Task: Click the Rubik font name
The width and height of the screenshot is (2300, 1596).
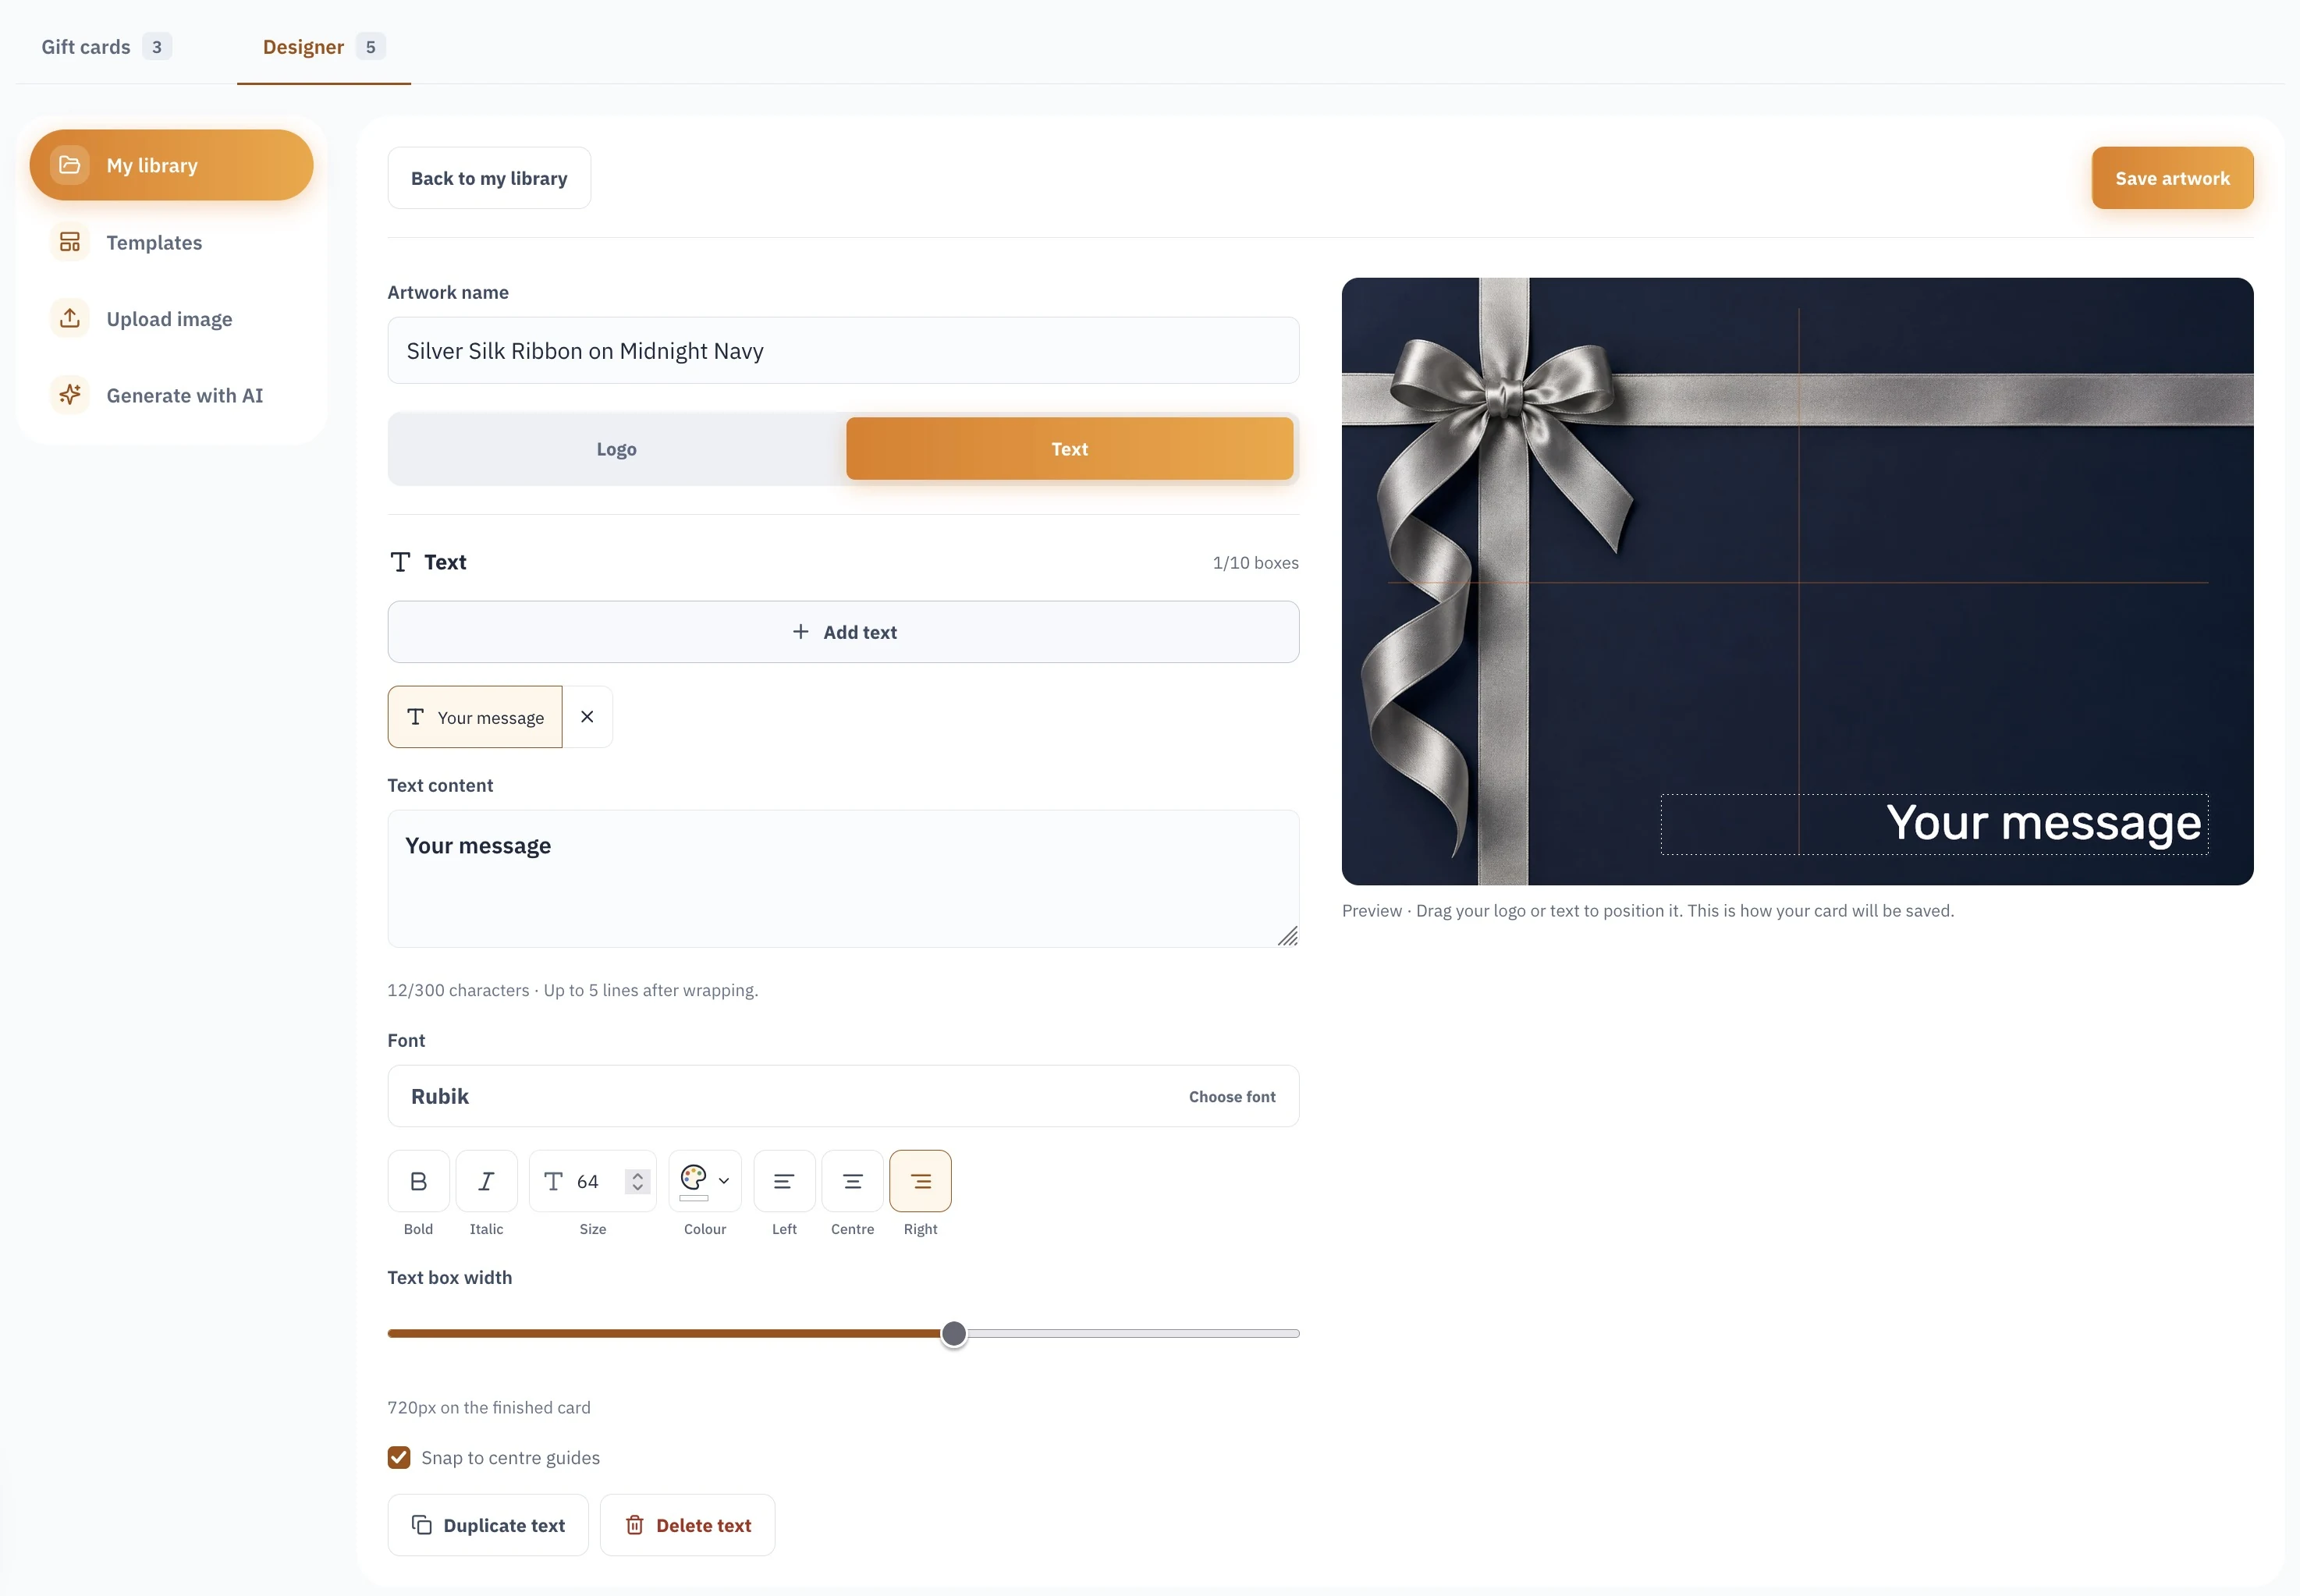Action: tap(440, 1097)
